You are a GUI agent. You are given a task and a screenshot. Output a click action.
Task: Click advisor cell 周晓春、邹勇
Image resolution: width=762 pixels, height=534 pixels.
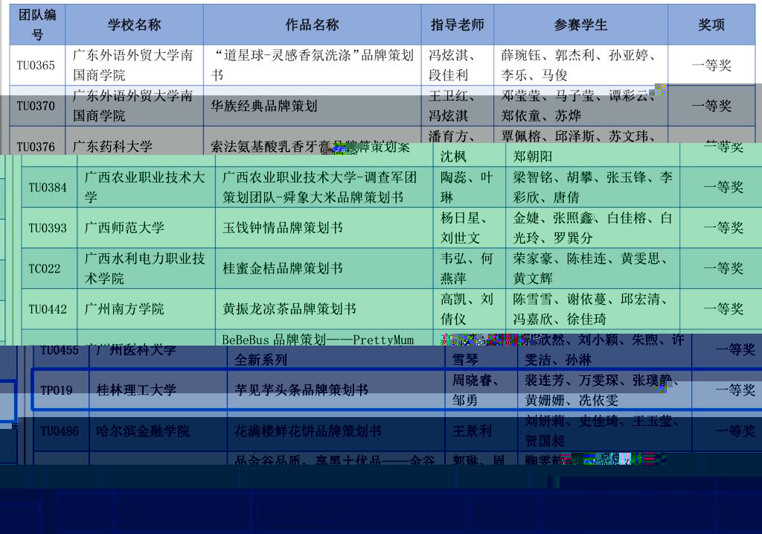(x=481, y=390)
